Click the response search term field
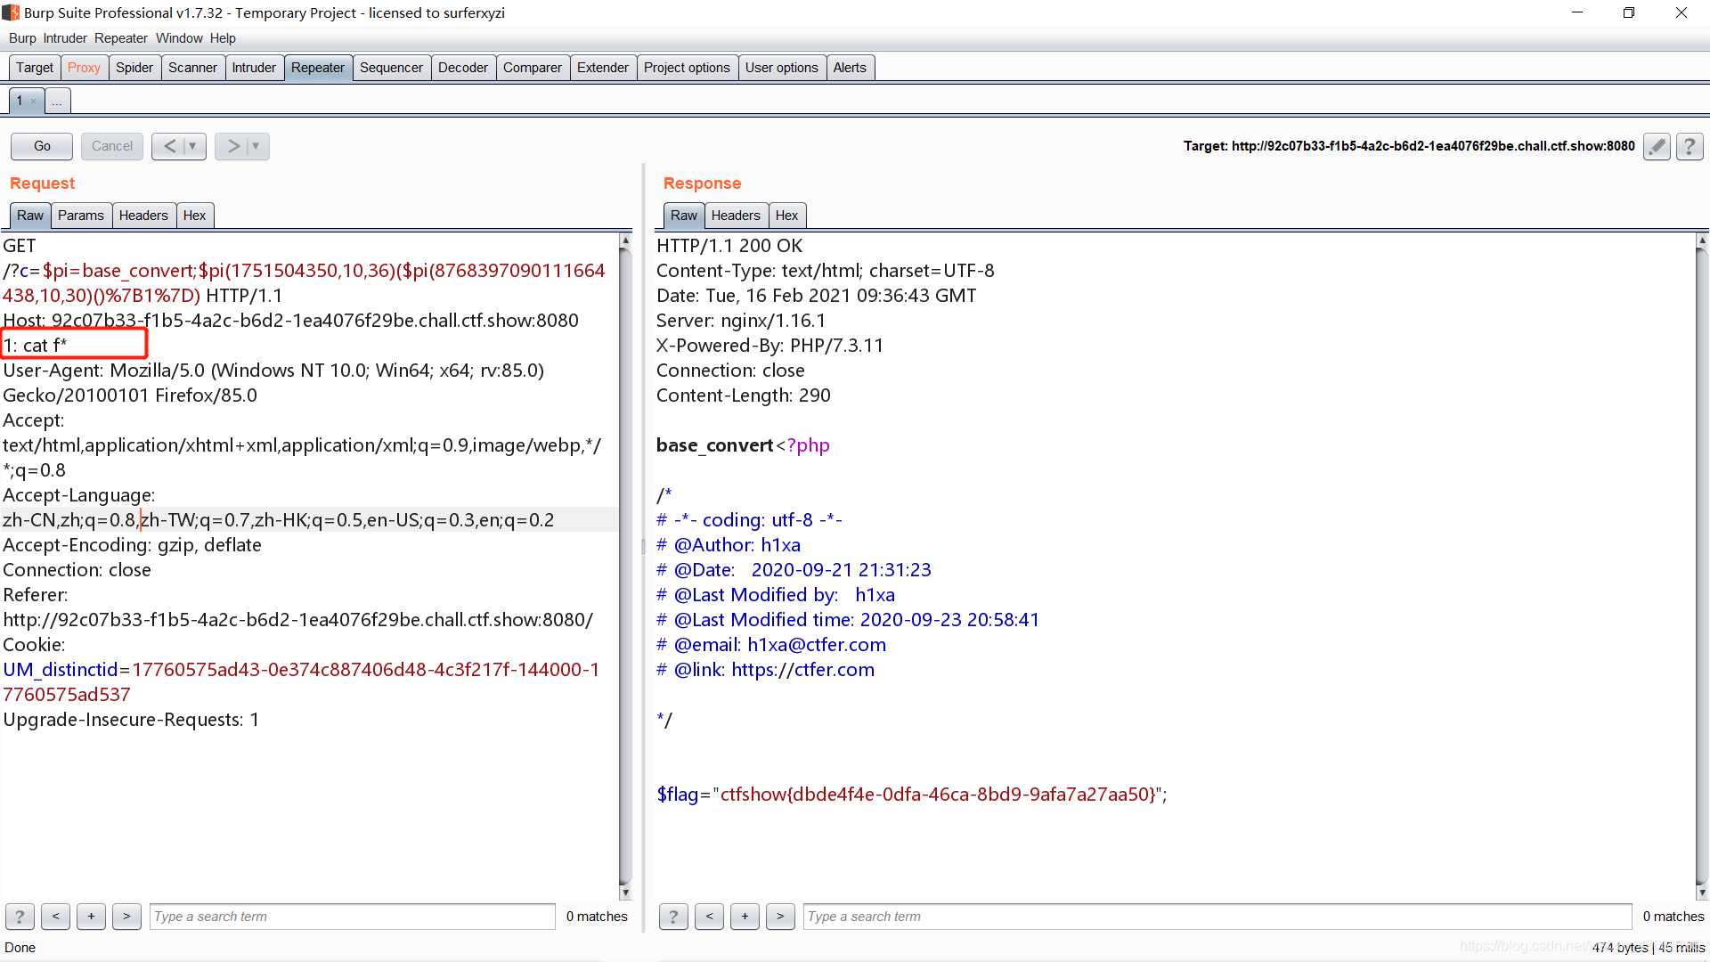Viewport: 1710px width, 962px height. coord(1217,917)
